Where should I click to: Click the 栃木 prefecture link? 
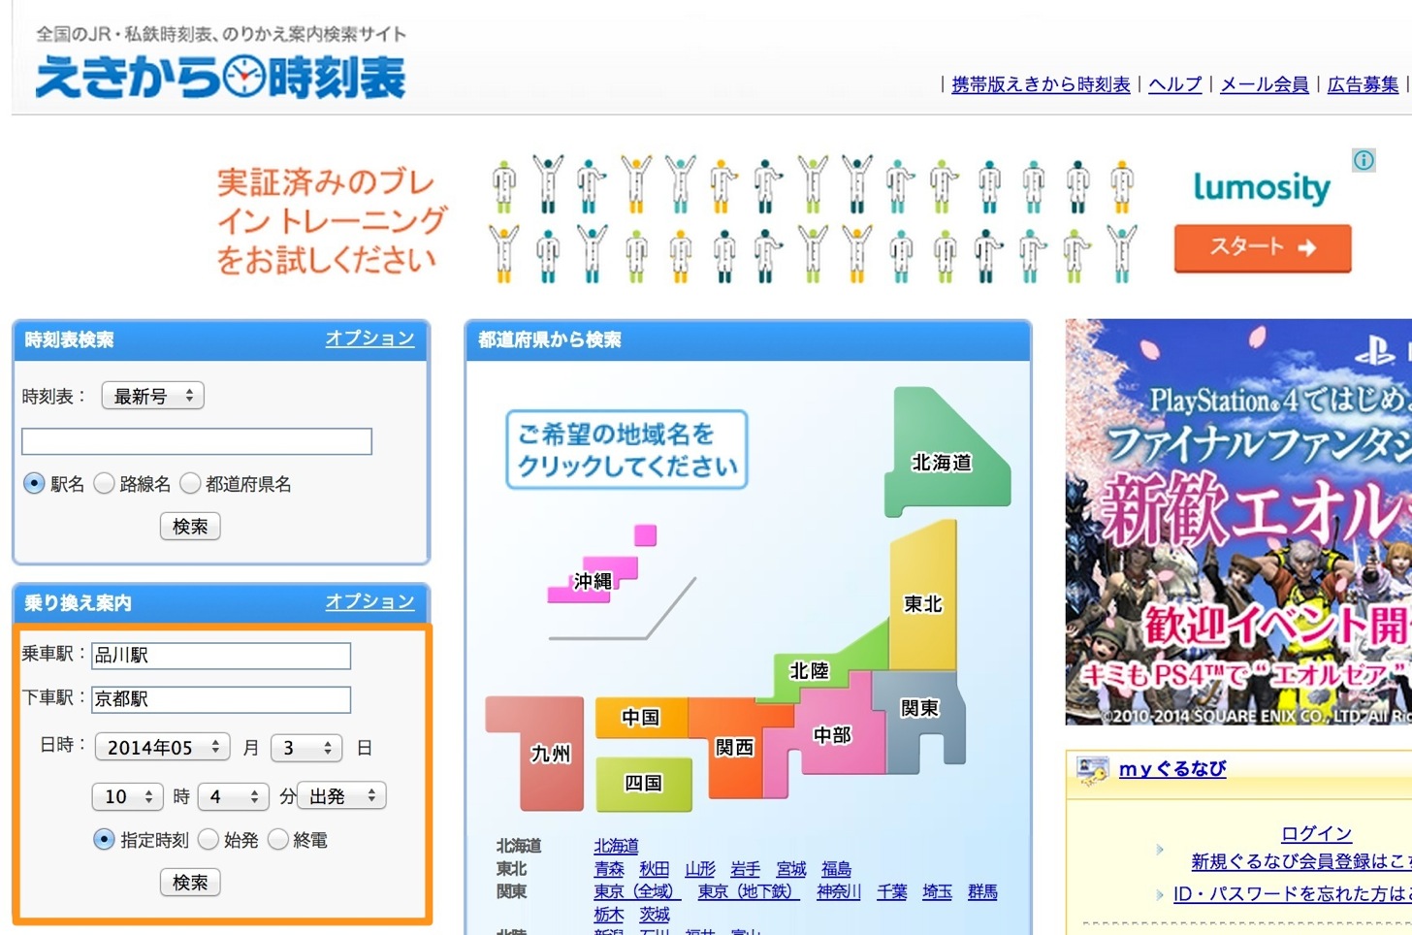pos(609,915)
